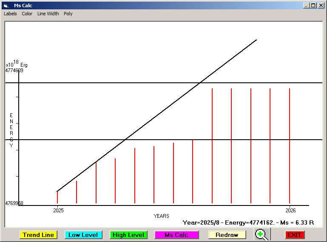
Task: Minimize the Ms Calc window
Action: [306, 6]
